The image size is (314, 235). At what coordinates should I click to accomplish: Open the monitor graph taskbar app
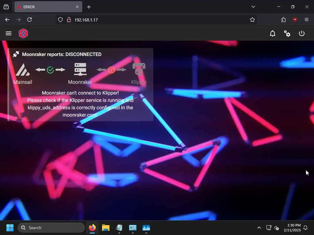click(x=146, y=228)
